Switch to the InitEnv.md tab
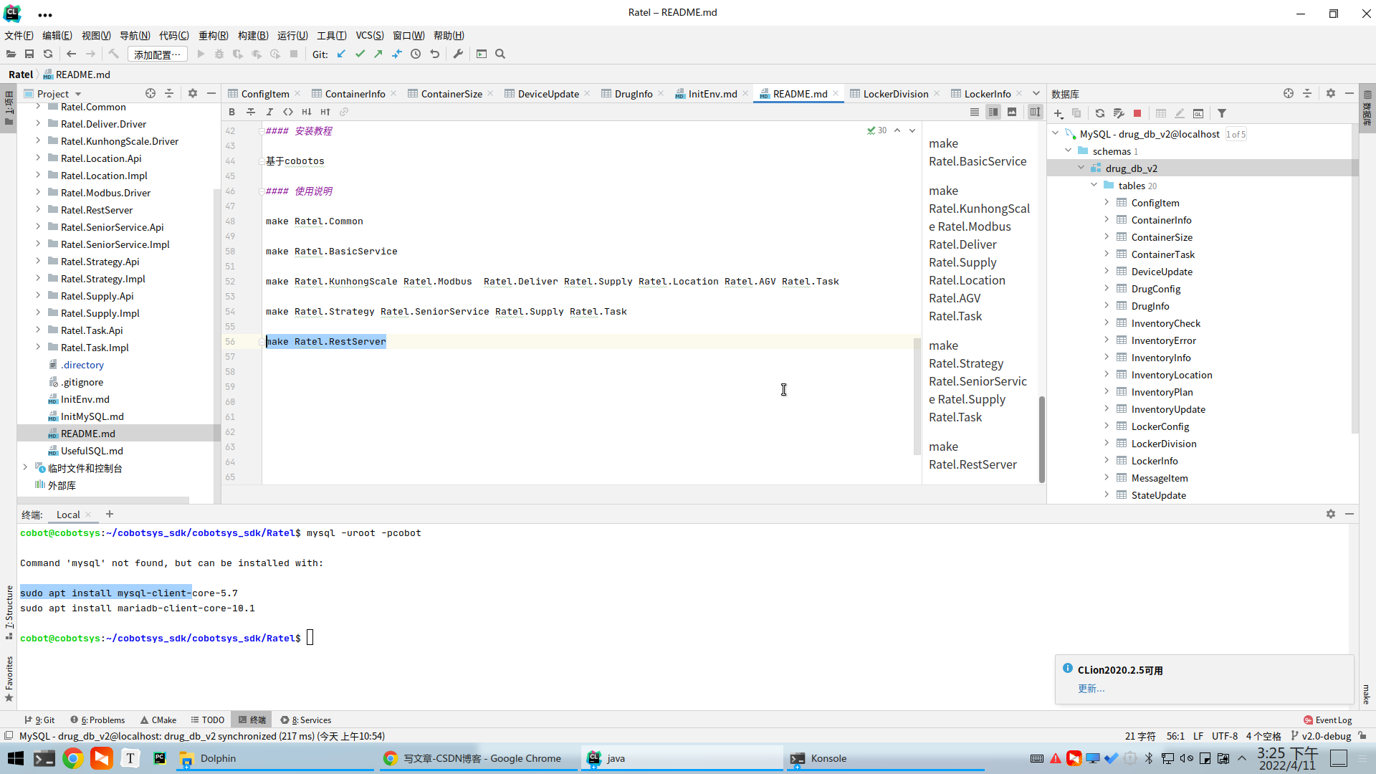 coord(712,94)
